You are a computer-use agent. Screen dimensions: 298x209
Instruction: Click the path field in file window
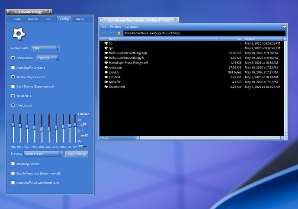(204, 33)
